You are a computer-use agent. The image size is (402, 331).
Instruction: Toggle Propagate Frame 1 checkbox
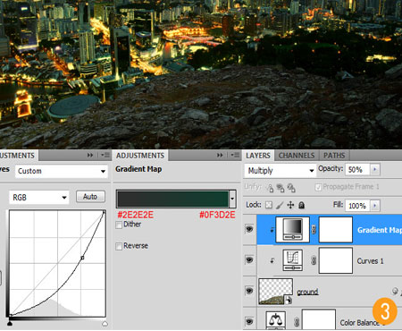pyautogui.click(x=318, y=187)
